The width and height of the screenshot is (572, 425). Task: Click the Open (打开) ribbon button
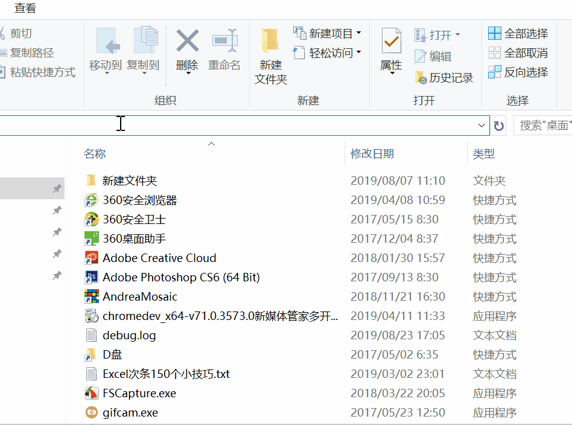click(437, 35)
